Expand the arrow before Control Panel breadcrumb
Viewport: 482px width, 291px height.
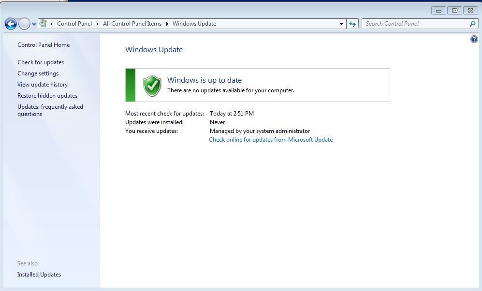click(x=52, y=24)
